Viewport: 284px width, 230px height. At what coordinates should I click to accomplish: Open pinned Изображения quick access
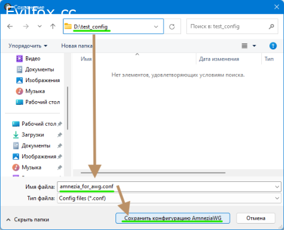[x=35, y=157]
